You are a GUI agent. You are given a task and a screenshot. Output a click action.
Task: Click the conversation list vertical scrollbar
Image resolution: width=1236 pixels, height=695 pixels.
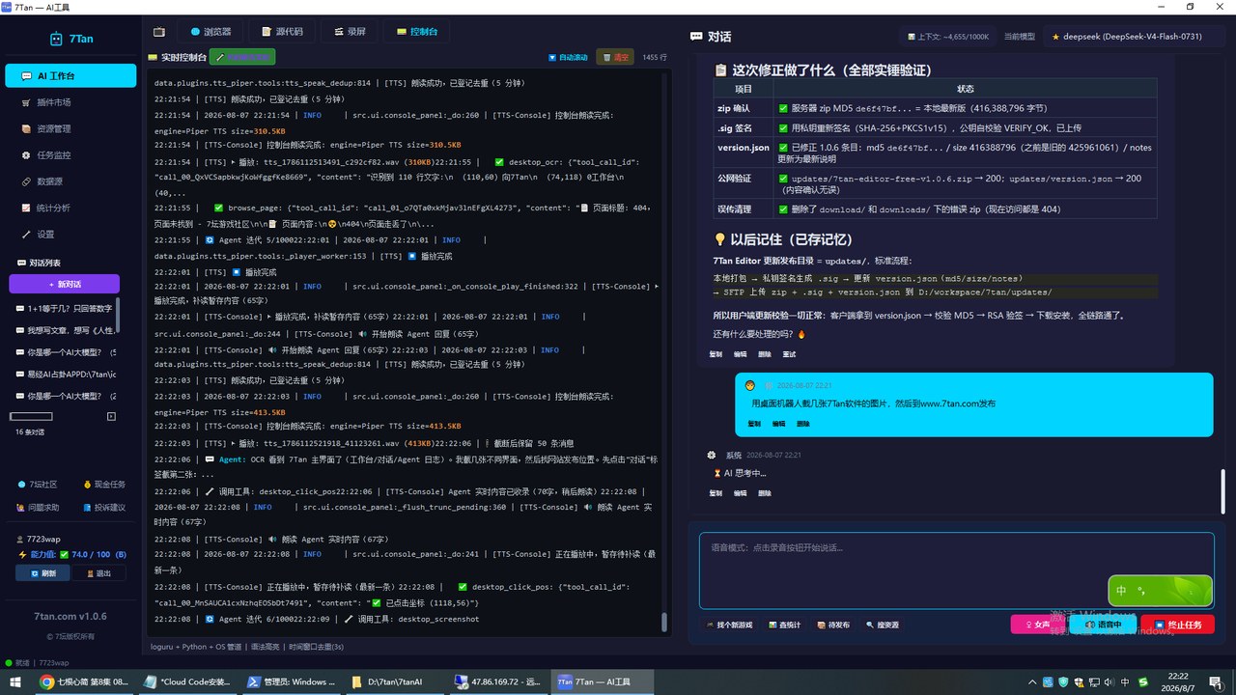coord(119,317)
